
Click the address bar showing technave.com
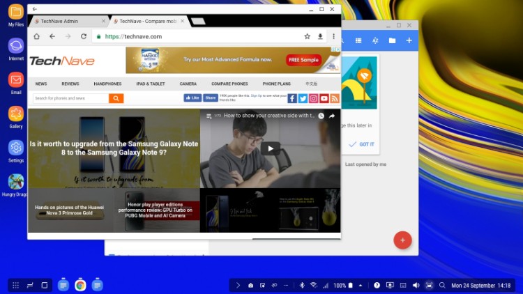click(197, 36)
